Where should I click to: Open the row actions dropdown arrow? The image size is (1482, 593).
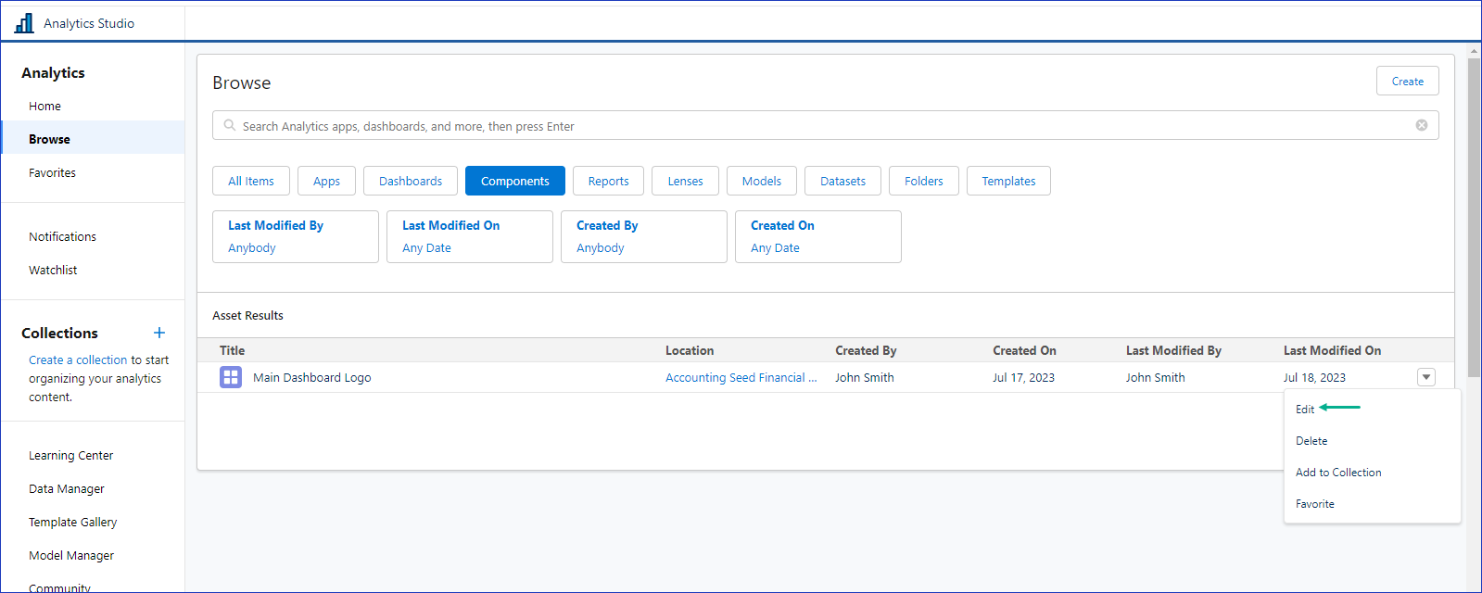click(x=1425, y=377)
